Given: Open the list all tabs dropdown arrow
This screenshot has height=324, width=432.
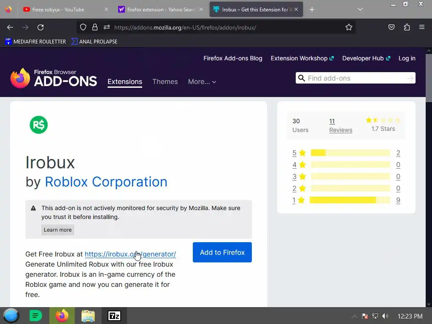Looking at the screenshot, I should 360,9.
